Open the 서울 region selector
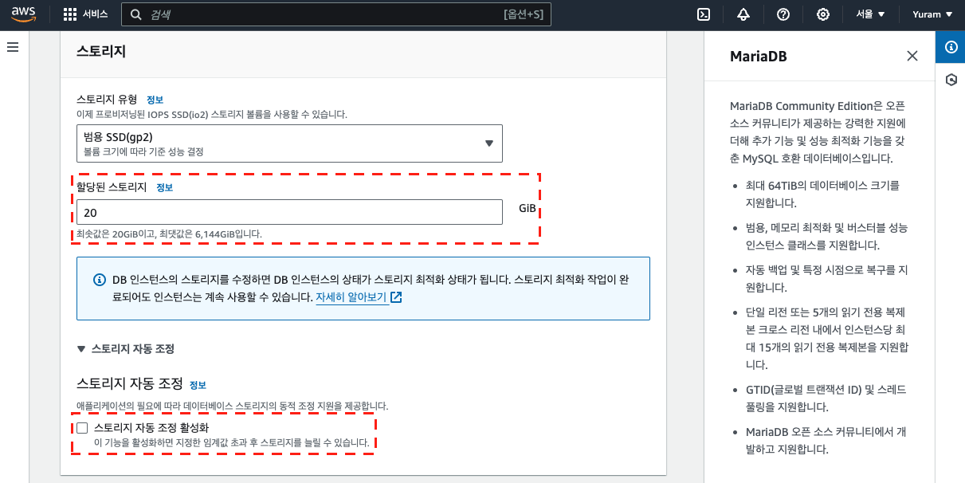 coord(870,14)
